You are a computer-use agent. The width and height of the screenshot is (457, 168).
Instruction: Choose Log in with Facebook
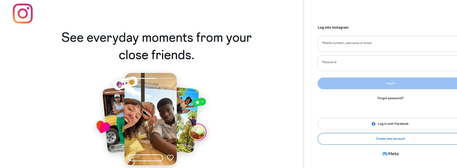point(390,124)
